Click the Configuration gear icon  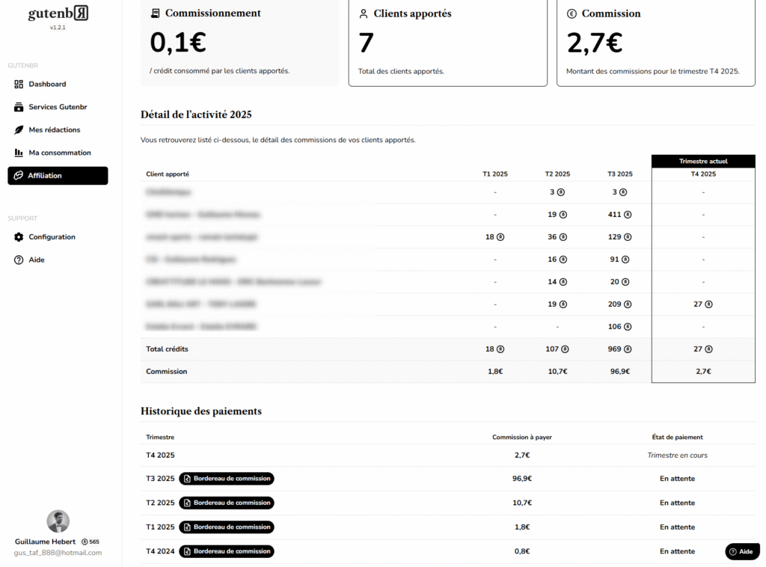pos(19,237)
